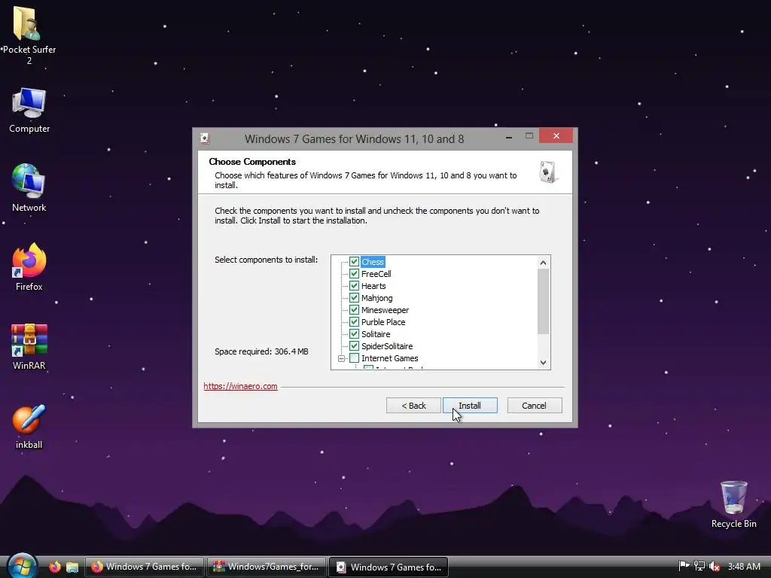Click the 3:48 AM taskbar clock
The width and height of the screenshot is (771, 578).
[744, 566]
